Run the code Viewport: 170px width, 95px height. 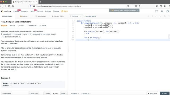click(152, 93)
